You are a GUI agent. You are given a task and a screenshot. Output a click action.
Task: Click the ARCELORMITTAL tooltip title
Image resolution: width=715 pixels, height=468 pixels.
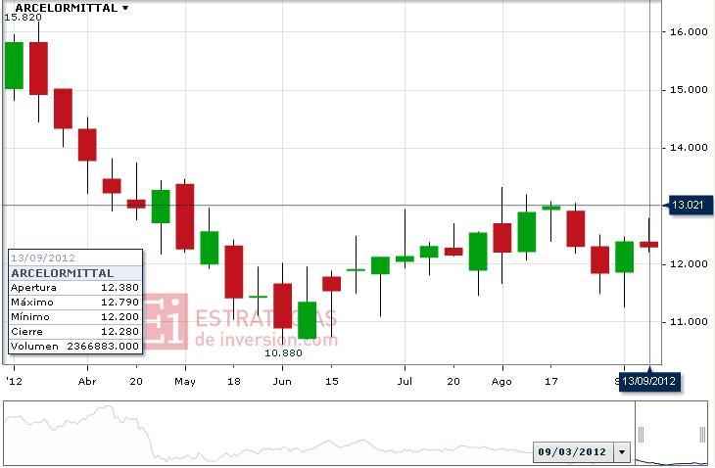pyautogui.click(x=63, y=273)
